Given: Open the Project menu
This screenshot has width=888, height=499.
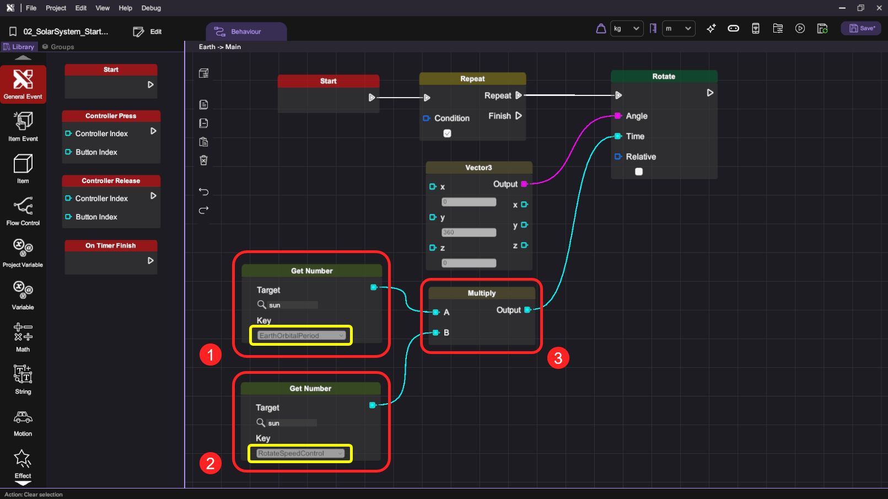Looking at the screenshot, I should (56, 8).
